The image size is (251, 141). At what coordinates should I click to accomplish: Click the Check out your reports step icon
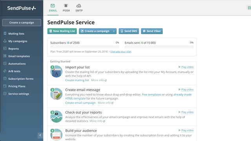click(x=56, y=117)
